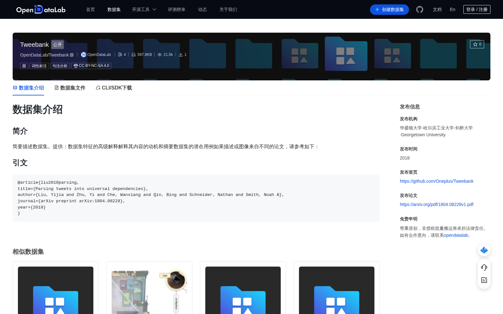The image size is (503, 314).
Task: Click the 创建数据集 button
Action: point(390,9)
